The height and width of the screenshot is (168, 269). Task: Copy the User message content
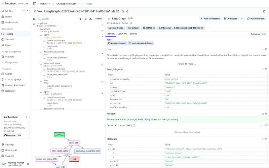[266, 49]
